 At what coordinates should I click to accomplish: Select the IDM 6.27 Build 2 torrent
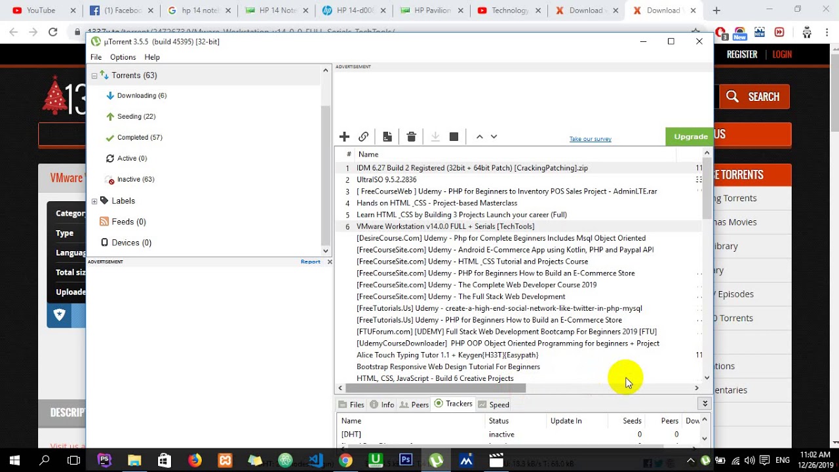472,168
